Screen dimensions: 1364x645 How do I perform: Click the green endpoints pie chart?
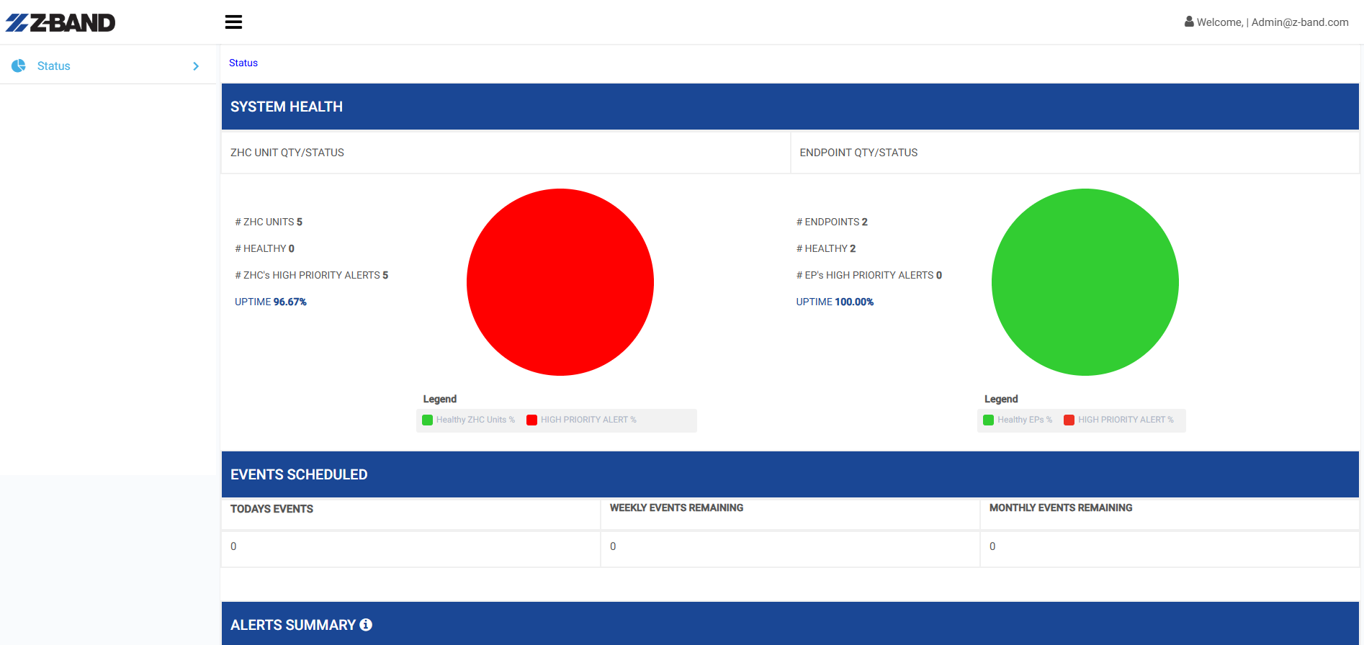click(x=1085, y=282)
